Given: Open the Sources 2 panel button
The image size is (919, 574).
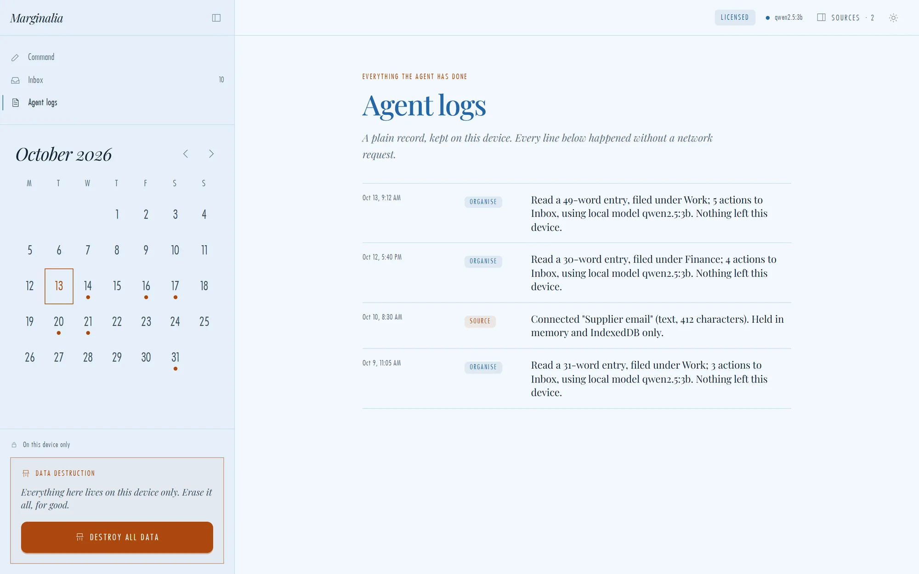Looking at the screenshot, I should (845, 17).
